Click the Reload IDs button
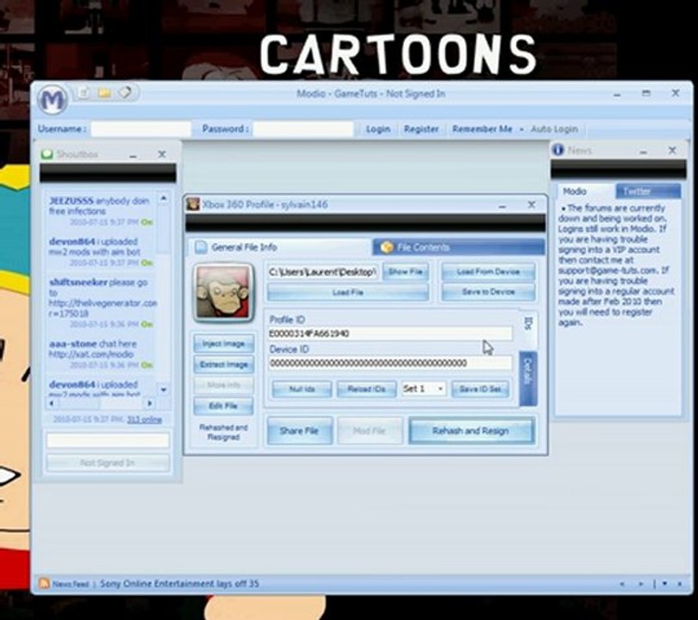 point(366,388)
